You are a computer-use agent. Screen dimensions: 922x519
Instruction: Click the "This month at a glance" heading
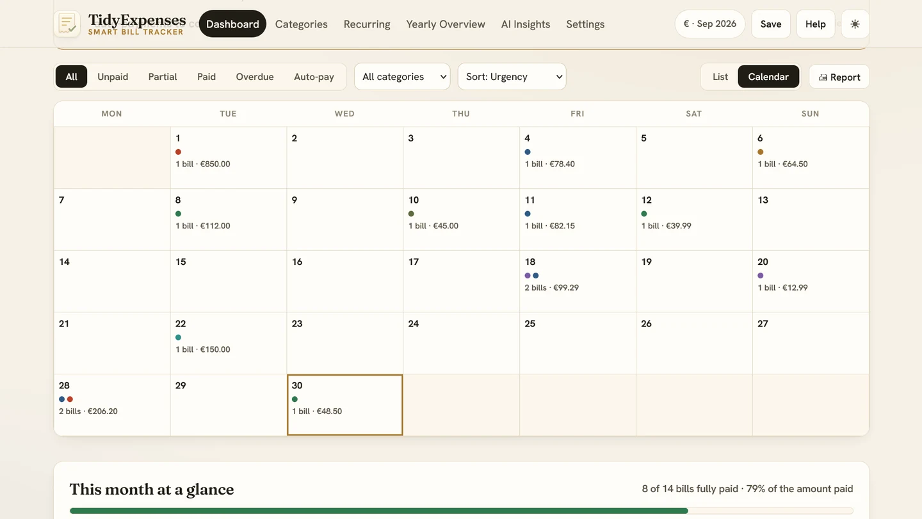point(152,490)
